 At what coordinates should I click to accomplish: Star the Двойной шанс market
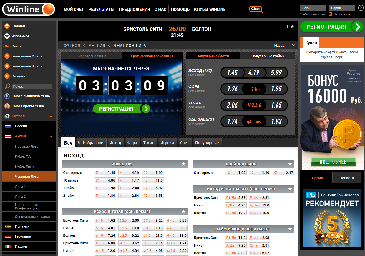tap(290, 164)
